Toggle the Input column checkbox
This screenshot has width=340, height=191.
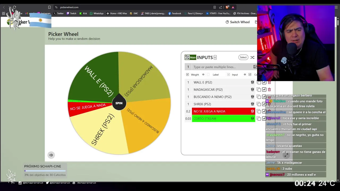[x=228, y=75]
